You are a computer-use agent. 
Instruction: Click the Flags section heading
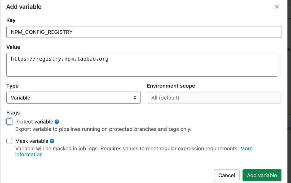13,113
